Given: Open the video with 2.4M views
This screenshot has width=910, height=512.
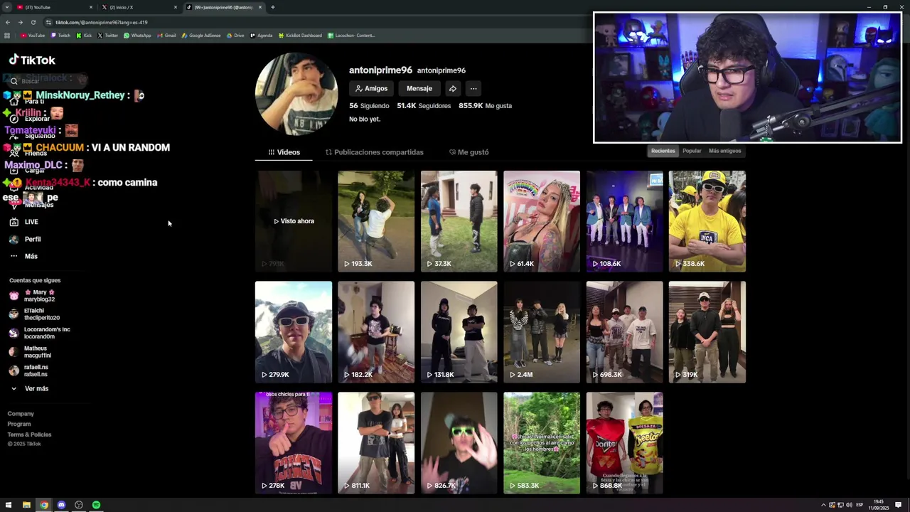Looking at the screenshot, I should pos(542,332).
